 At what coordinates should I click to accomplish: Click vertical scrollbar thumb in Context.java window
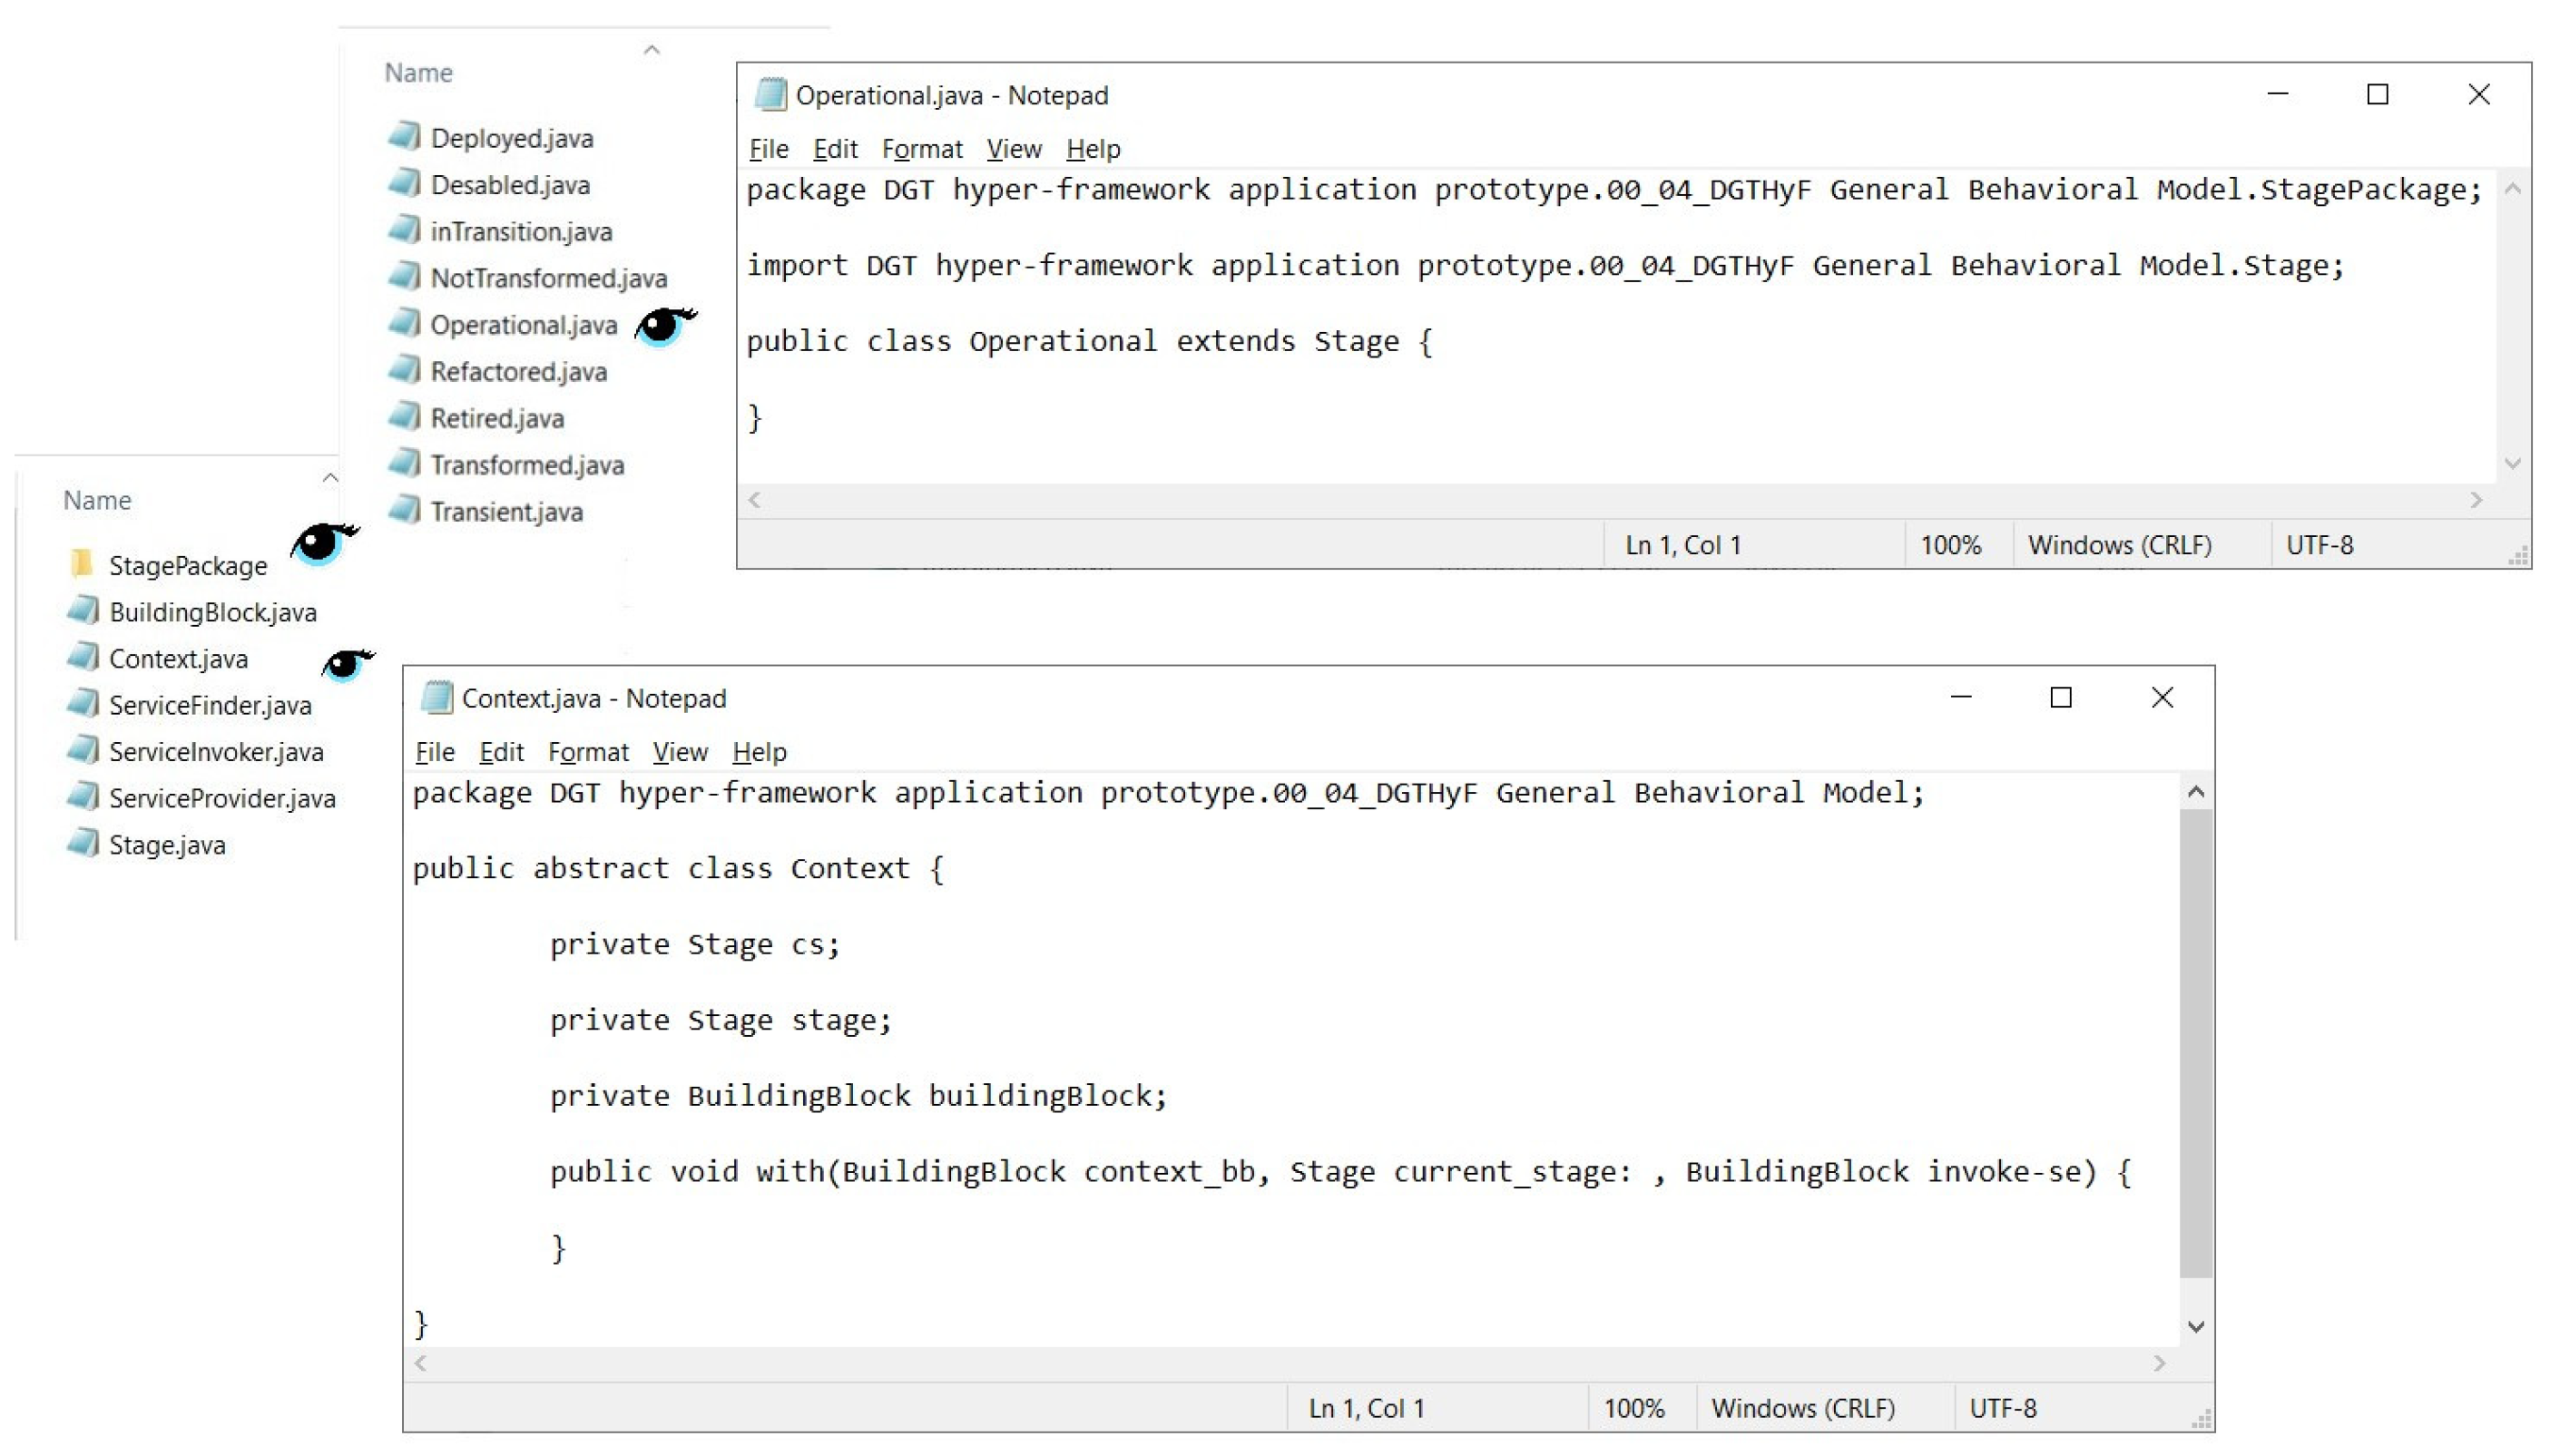click(2196, 1040)
